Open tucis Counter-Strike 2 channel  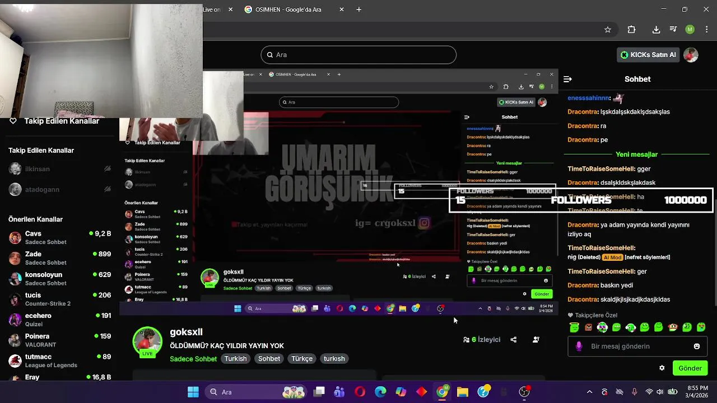60,299
